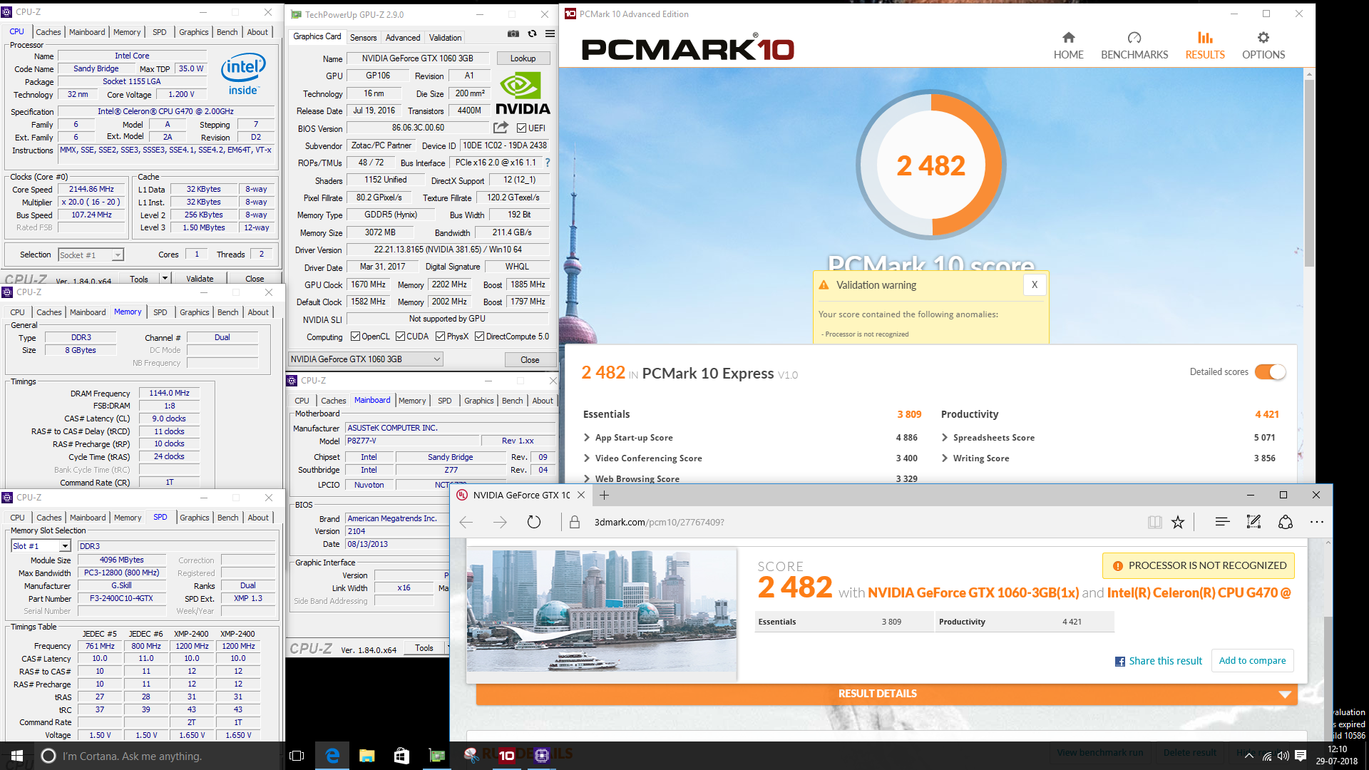Open Task View on the taskbar
1369x770 pixels.
[297, 756]
